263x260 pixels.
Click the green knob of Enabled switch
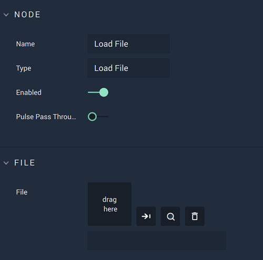pyautogui.click(x=104, y=92)
